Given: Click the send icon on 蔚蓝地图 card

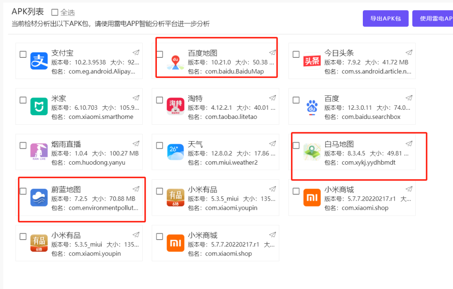Looking at the screenshot, I should coord(136,189).
